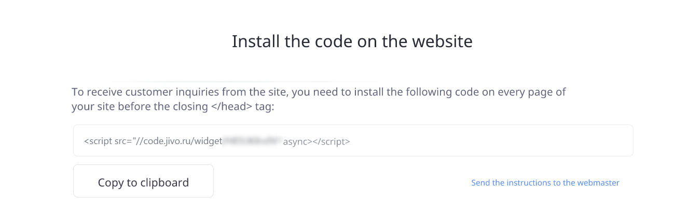Image resolution: width=674 pixels, height=213 pixels.
Task: Click the word "webmaster" in the link
Action: tap(597, 182)
